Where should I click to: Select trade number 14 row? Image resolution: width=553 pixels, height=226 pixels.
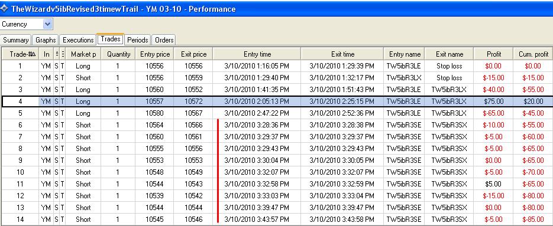pyautogui.click(x=277, y=220)
